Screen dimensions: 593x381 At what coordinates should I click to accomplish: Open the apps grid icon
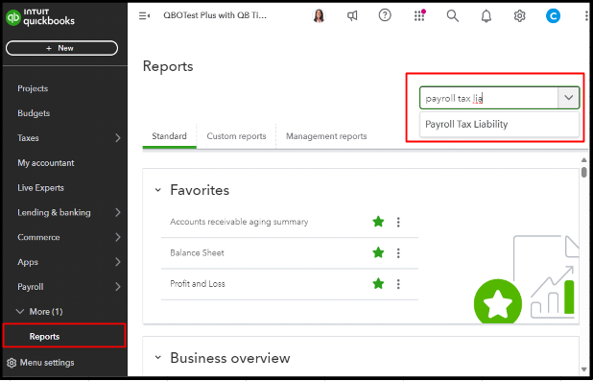coord(419,15)
